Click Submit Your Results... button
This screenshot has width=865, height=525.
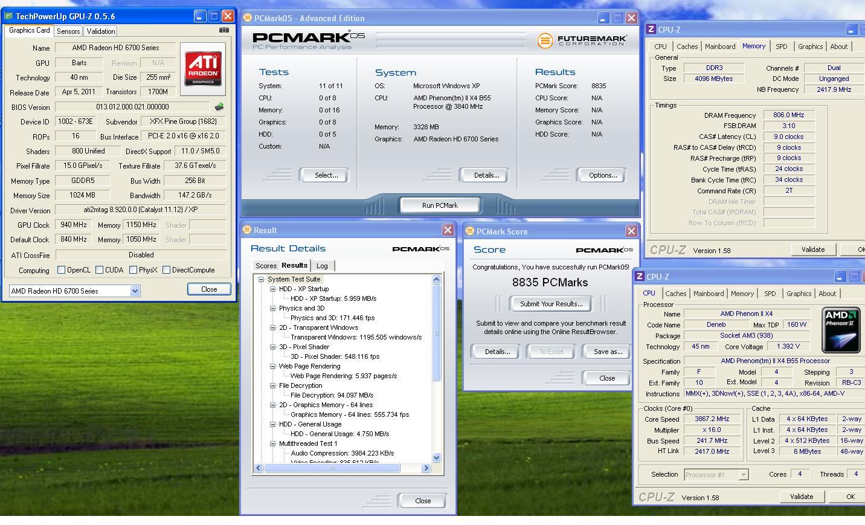551,304
